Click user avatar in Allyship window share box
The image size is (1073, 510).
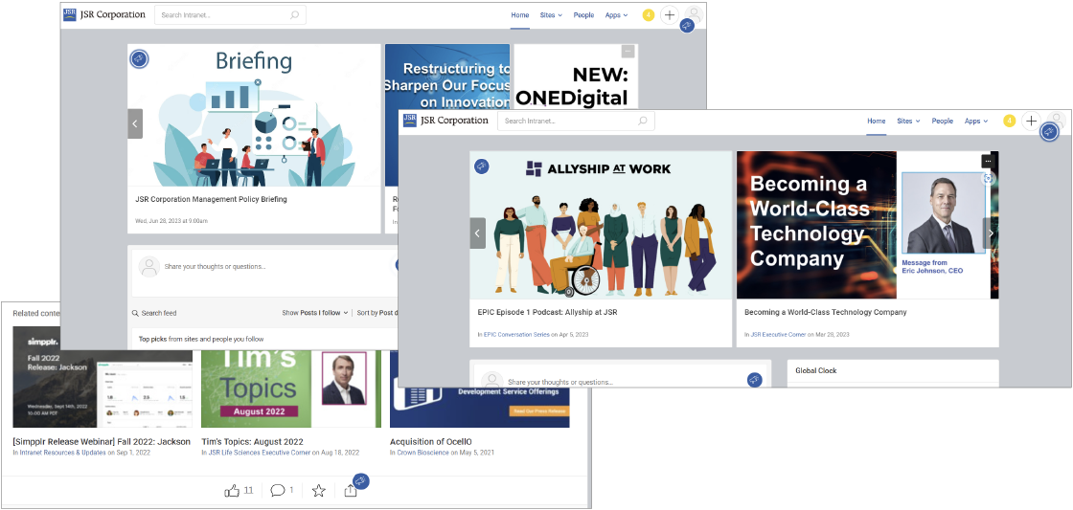pos(492,382)
